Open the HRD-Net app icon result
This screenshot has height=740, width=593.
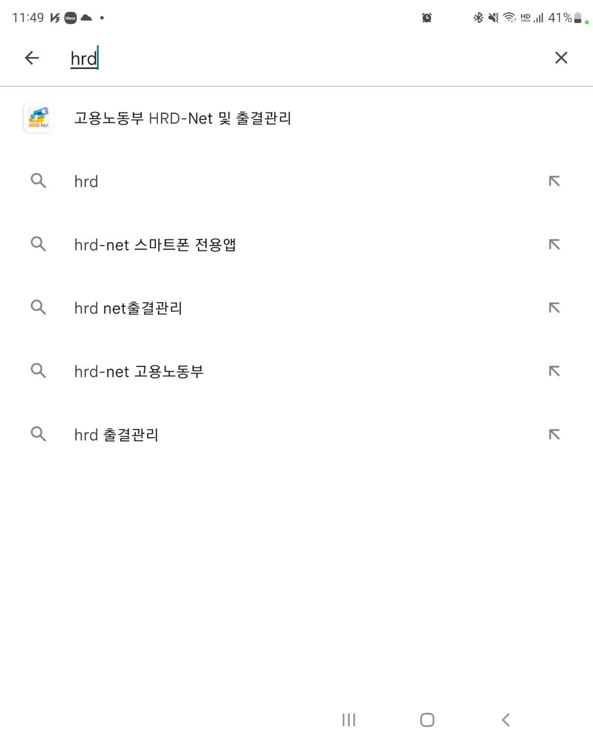point(39,118)
